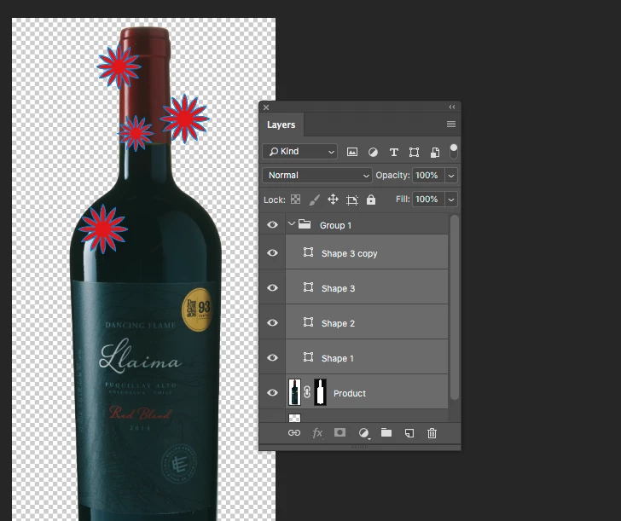Toggle Shape 1 layer visibility

coord(272,357)
